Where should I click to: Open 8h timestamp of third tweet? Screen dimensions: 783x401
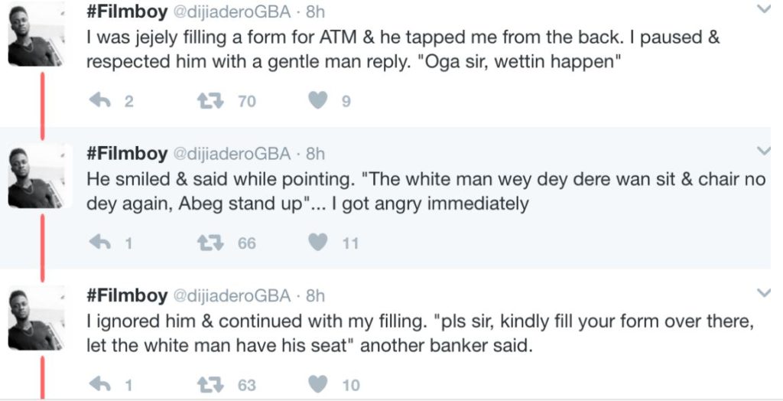[315, 296]
